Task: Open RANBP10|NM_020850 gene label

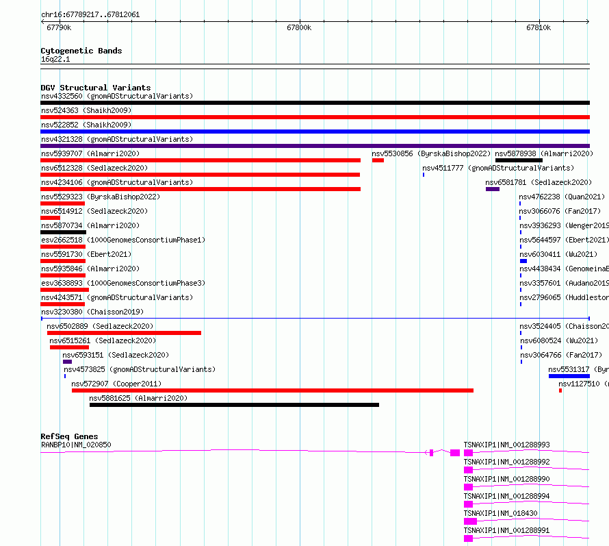Action: tap(76, 445)
